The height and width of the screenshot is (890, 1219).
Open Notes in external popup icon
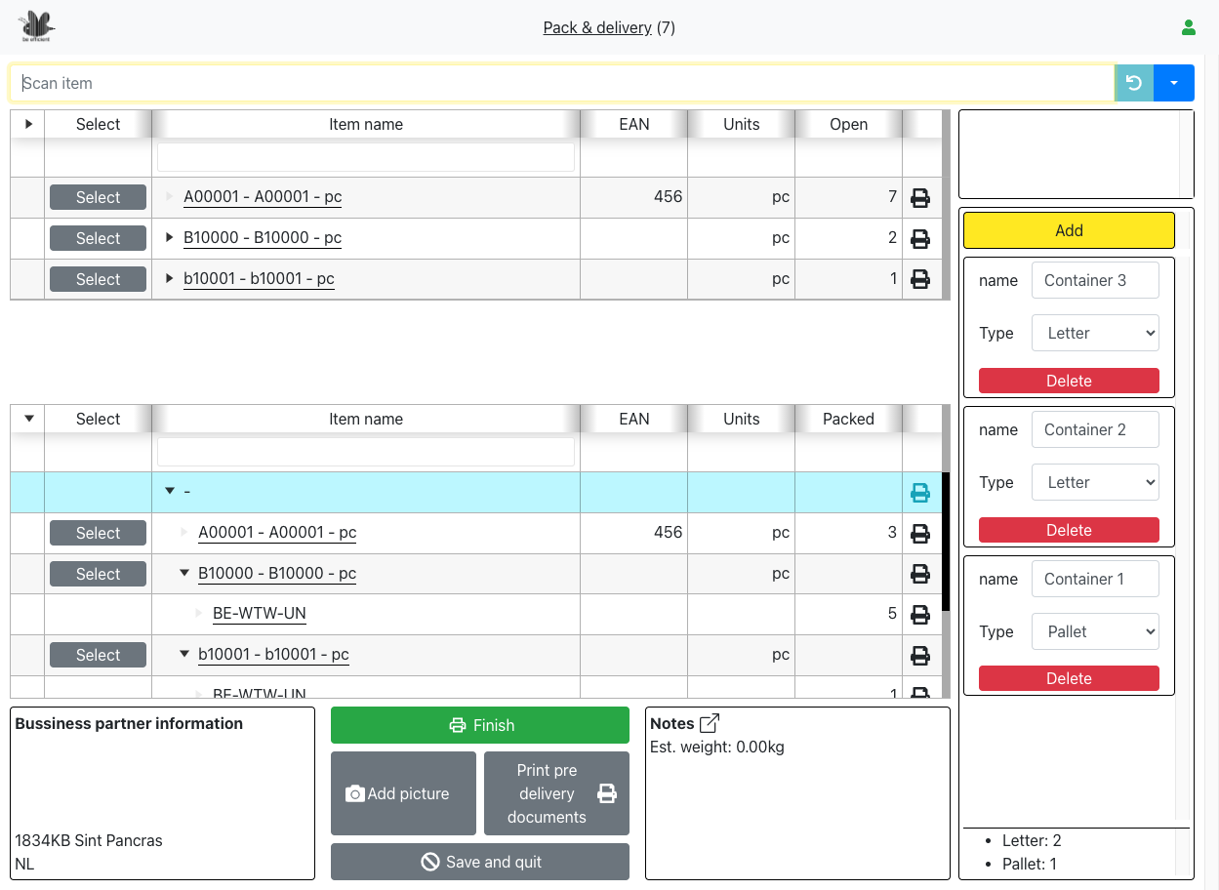click(711, 723)
